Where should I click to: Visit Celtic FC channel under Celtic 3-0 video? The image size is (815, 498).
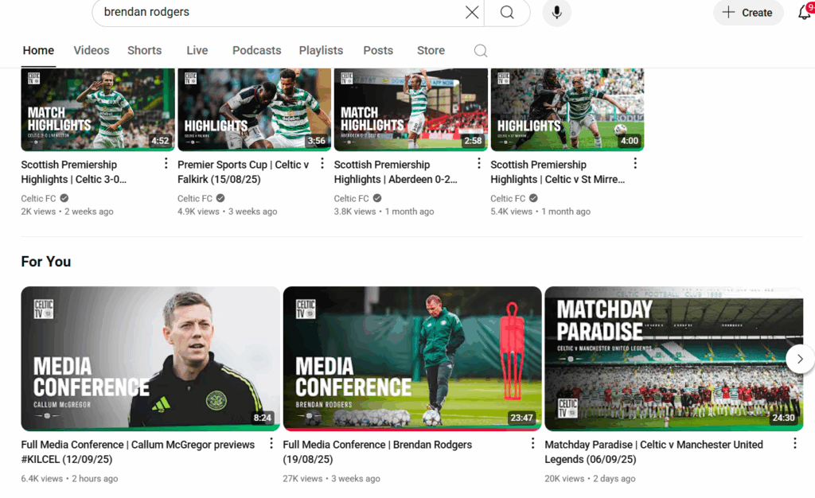tap(38, 198)
